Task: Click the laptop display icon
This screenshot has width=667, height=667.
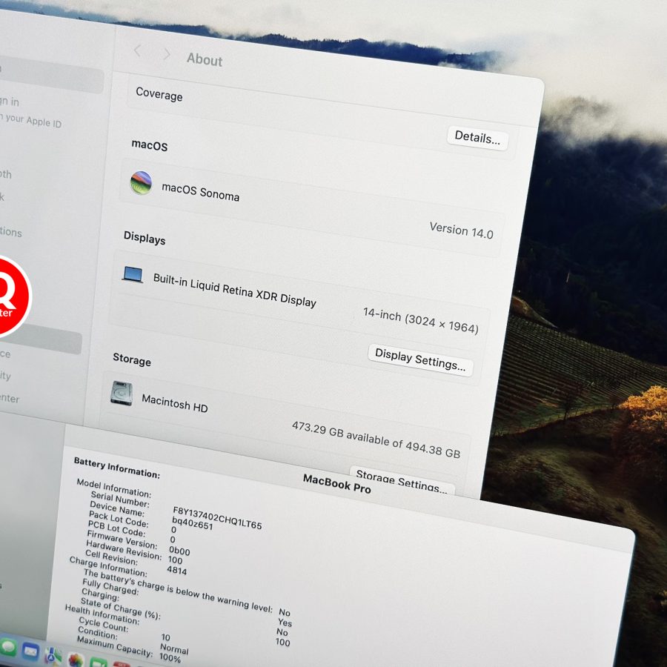Action: click(x=133, y=274)
